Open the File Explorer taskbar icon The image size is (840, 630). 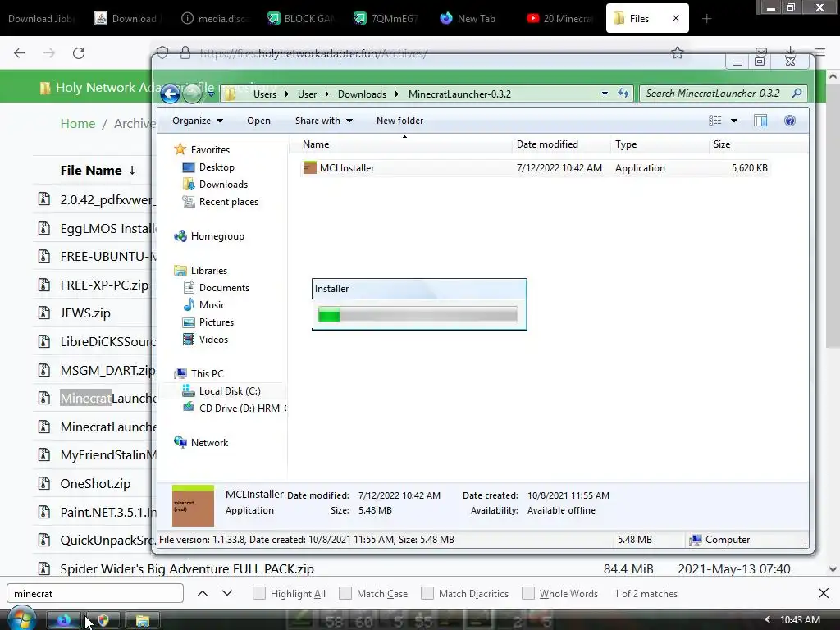[x=143, y=620]
